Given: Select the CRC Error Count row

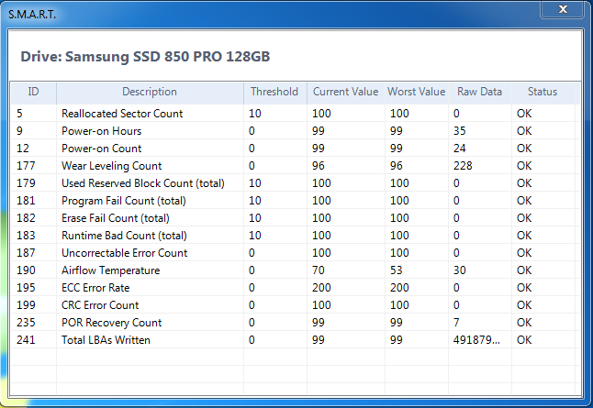Looking at the screenshot, I should tap(295, 305).
